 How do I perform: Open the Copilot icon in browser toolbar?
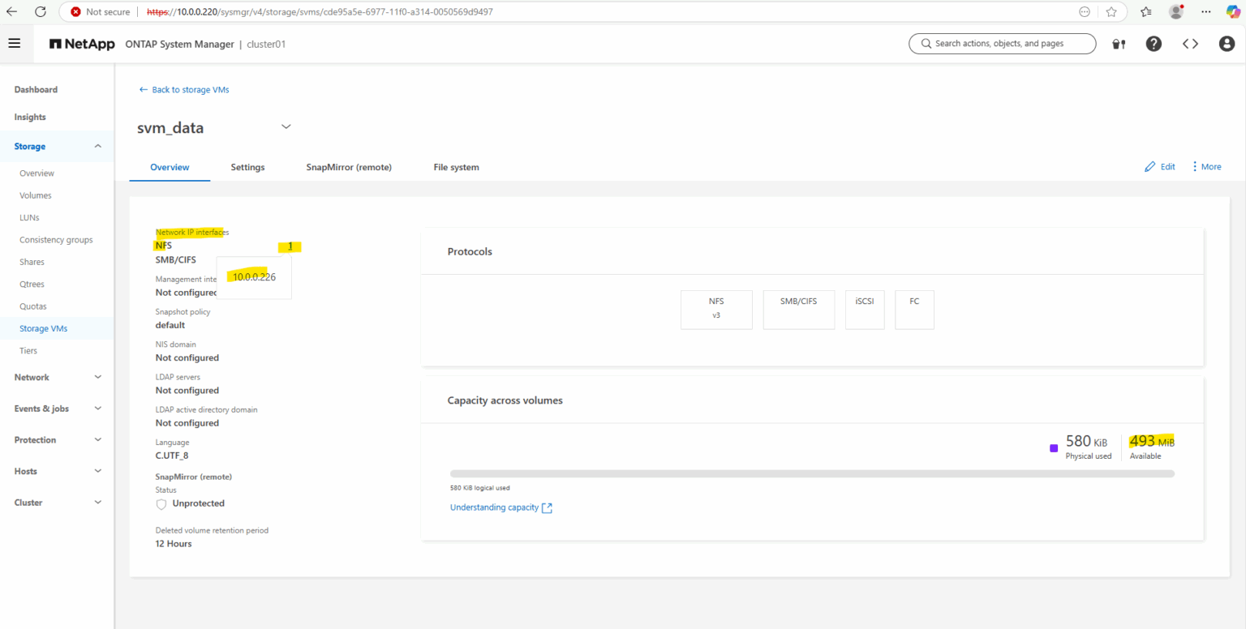(x=1233, y=12)
